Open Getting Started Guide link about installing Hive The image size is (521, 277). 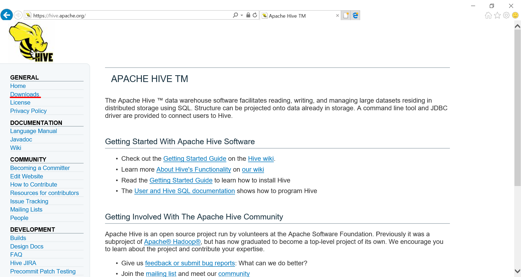[181, 180]
